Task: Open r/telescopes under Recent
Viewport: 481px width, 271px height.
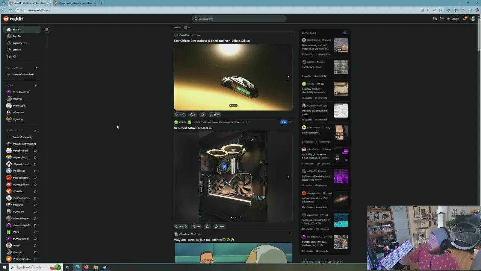Action: (x=21, y=106)
